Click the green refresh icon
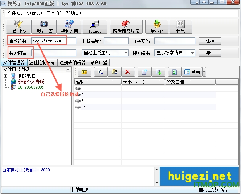 click(174, 72)
